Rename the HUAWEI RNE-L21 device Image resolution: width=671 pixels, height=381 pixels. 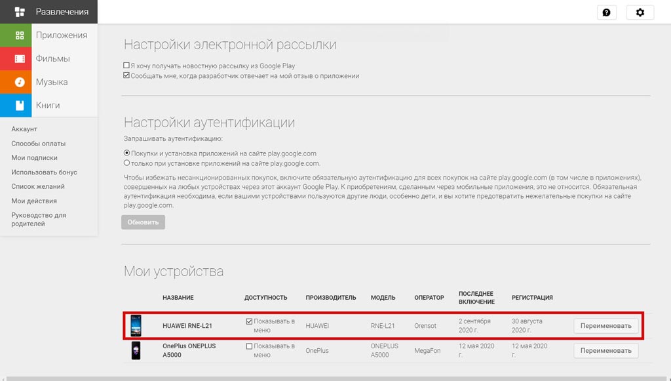pos(605,326)
